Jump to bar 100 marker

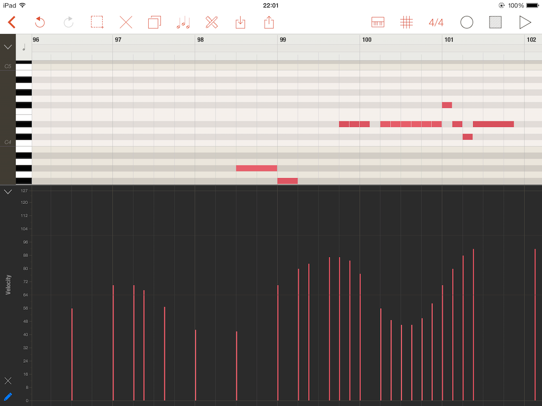[x=367, y=40]
